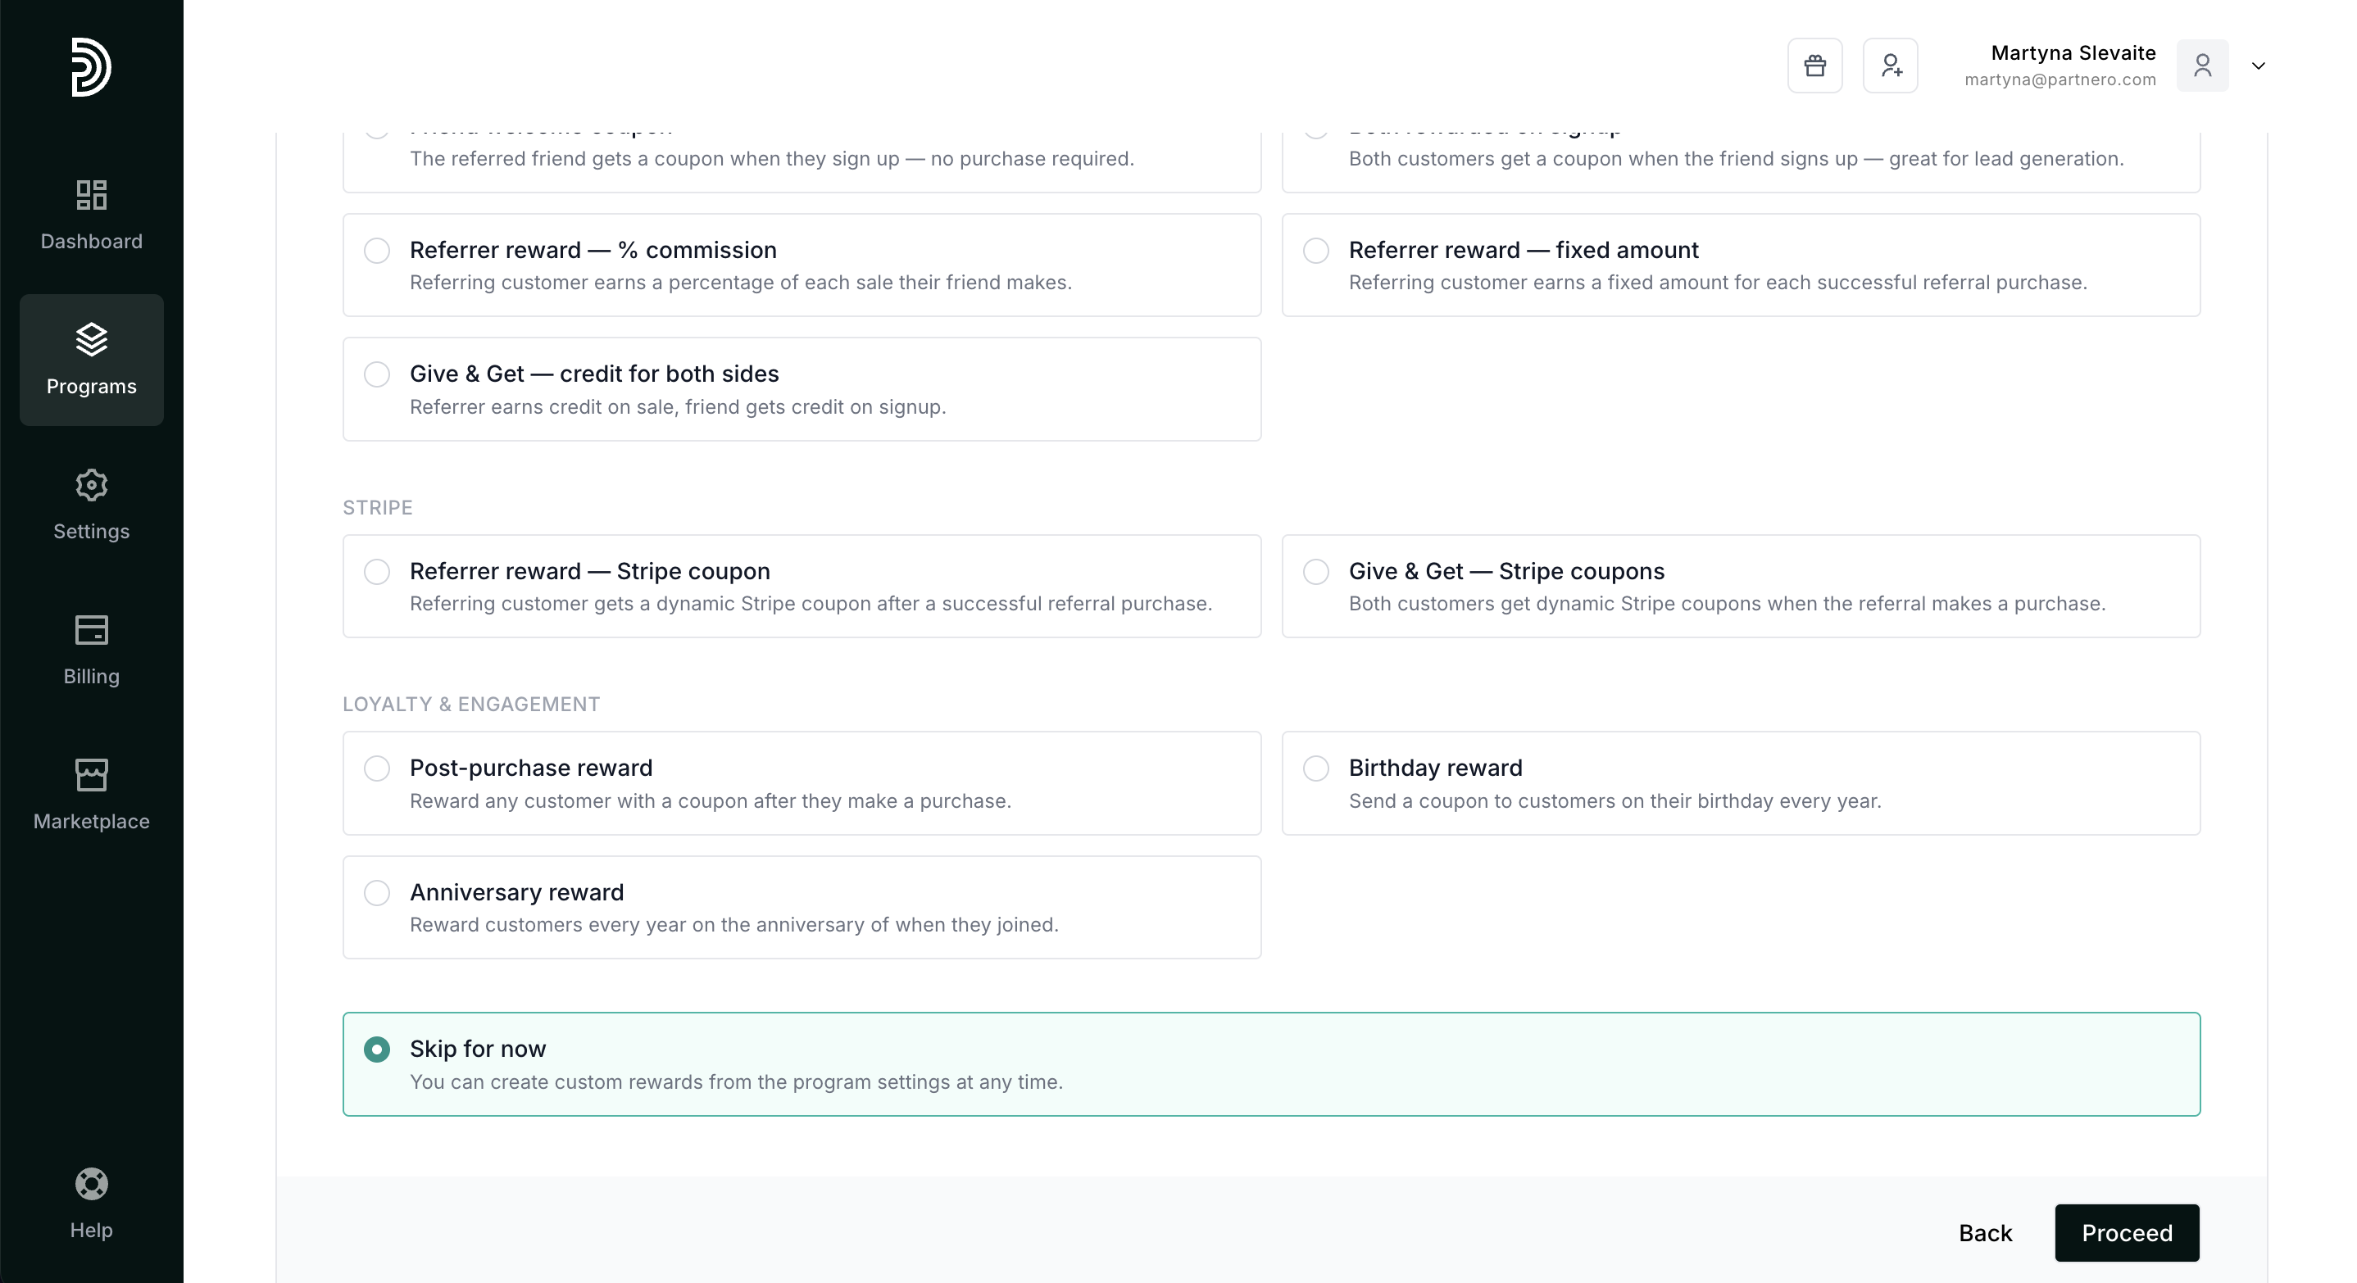Screen dimensions: 2357x1283
Task: Select Referrer reward fixed amount option
Action: [1315, 251]
